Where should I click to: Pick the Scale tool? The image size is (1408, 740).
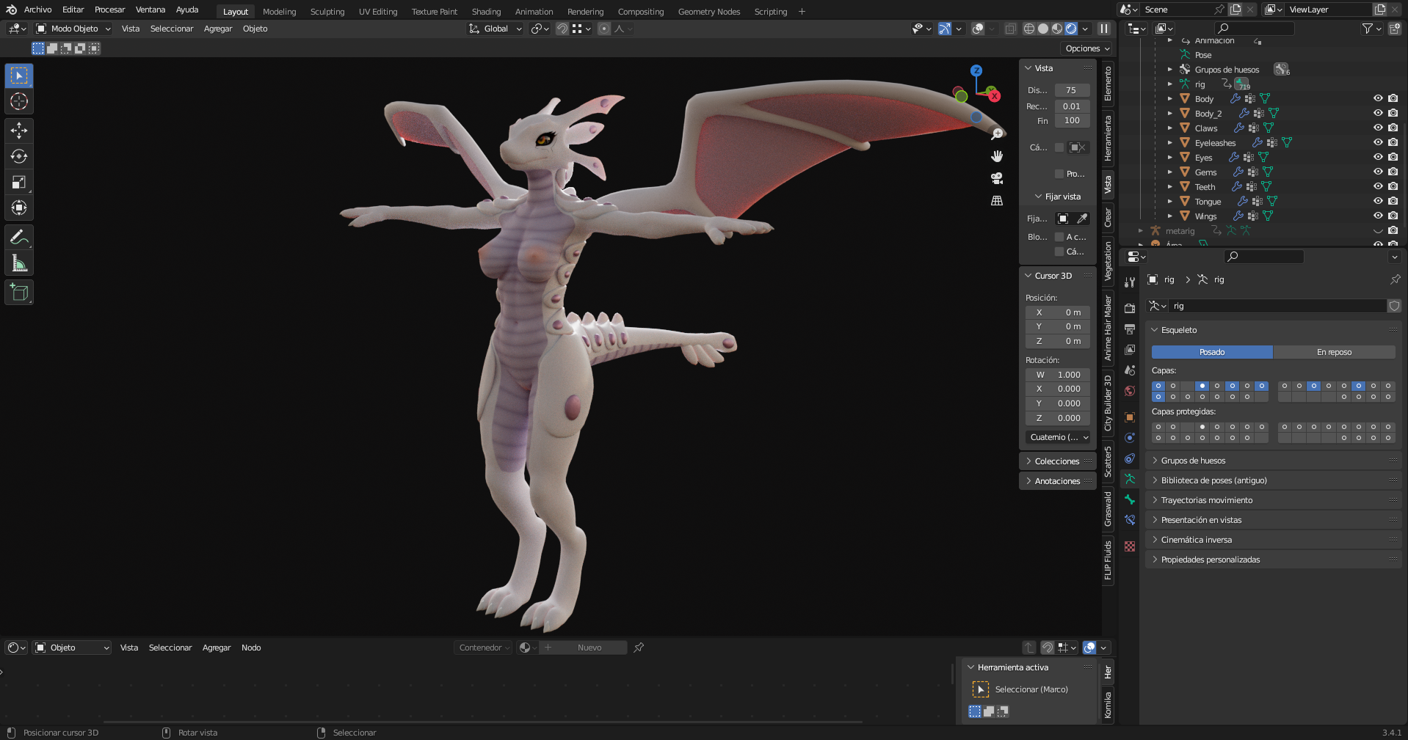pos(19,183)
